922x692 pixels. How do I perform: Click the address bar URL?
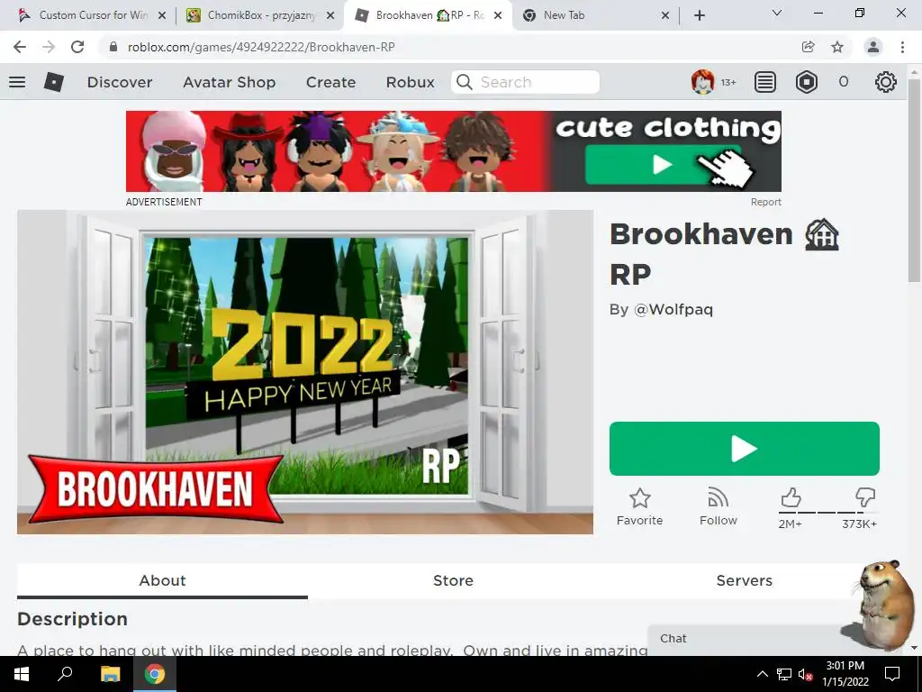(261, 47)
